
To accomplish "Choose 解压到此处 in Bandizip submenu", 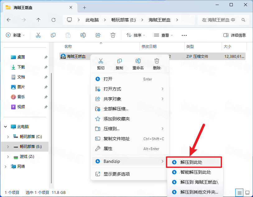I will coord(194,162).
